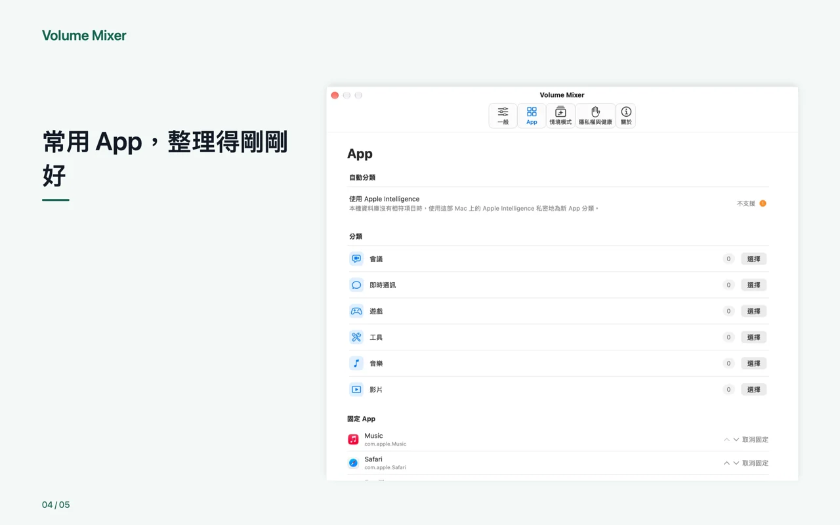Click the Music app icon under 固定 App

click(x=353, y=439)
